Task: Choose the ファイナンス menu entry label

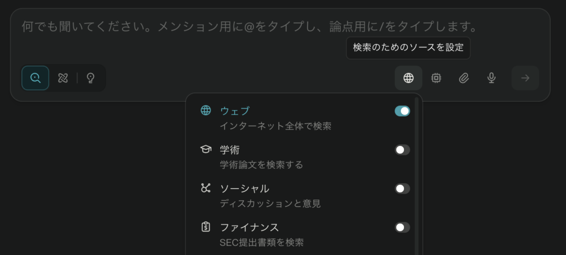Action: click(x=249, y=227)
